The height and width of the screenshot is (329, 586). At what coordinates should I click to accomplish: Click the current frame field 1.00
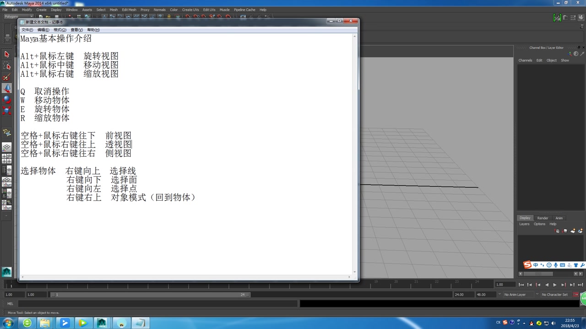(x=505, y=285)
